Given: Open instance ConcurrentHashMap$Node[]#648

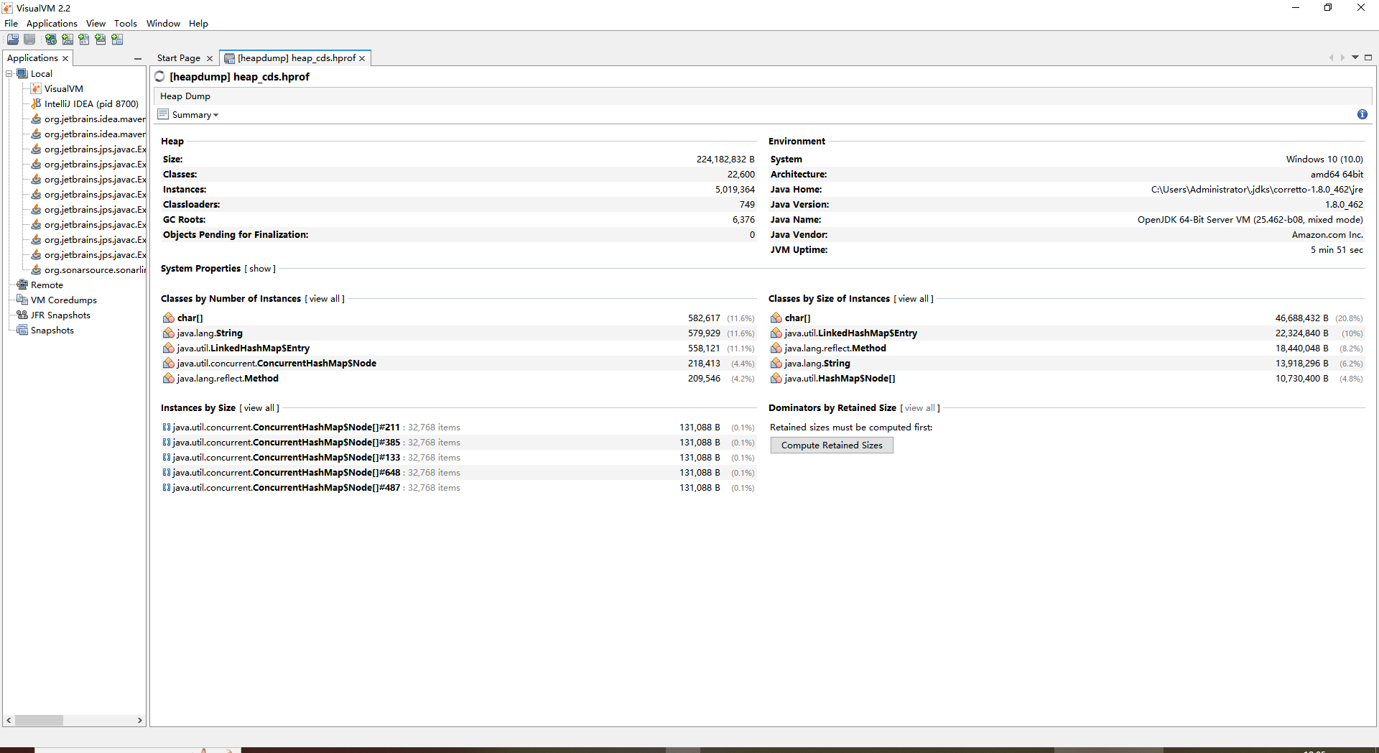Looking at the screenshot, I should point(286,473).
